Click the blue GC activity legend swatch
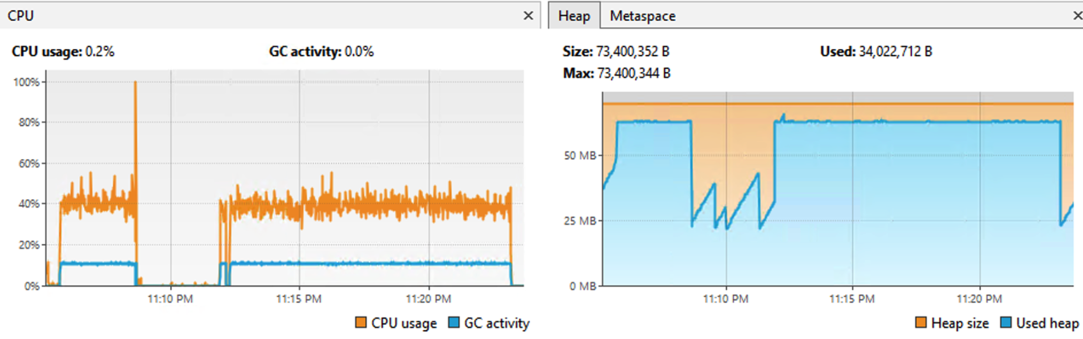Viewport: 1083px width, 339px height. click(x=454, y=322)
